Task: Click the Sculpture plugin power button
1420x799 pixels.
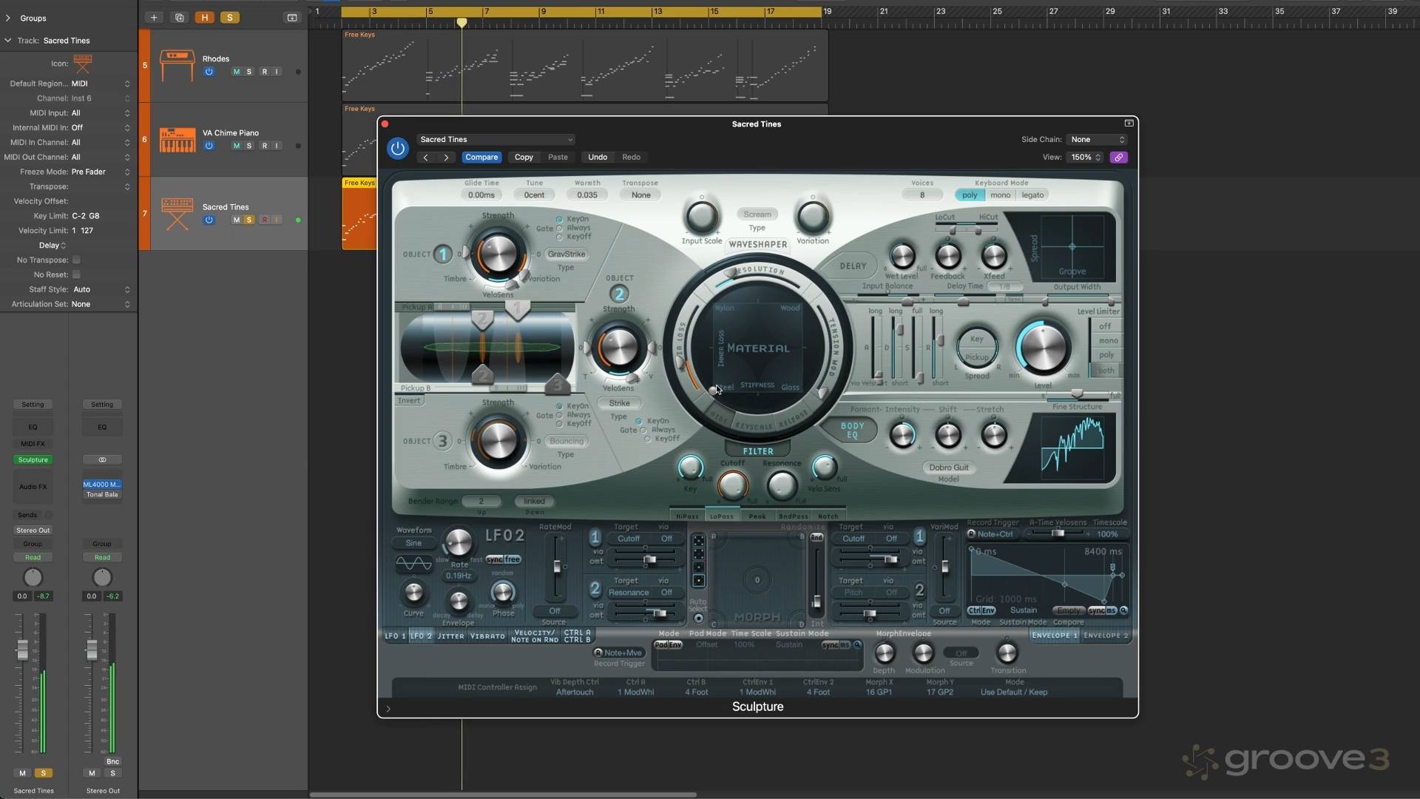Action: click(397, 149)
